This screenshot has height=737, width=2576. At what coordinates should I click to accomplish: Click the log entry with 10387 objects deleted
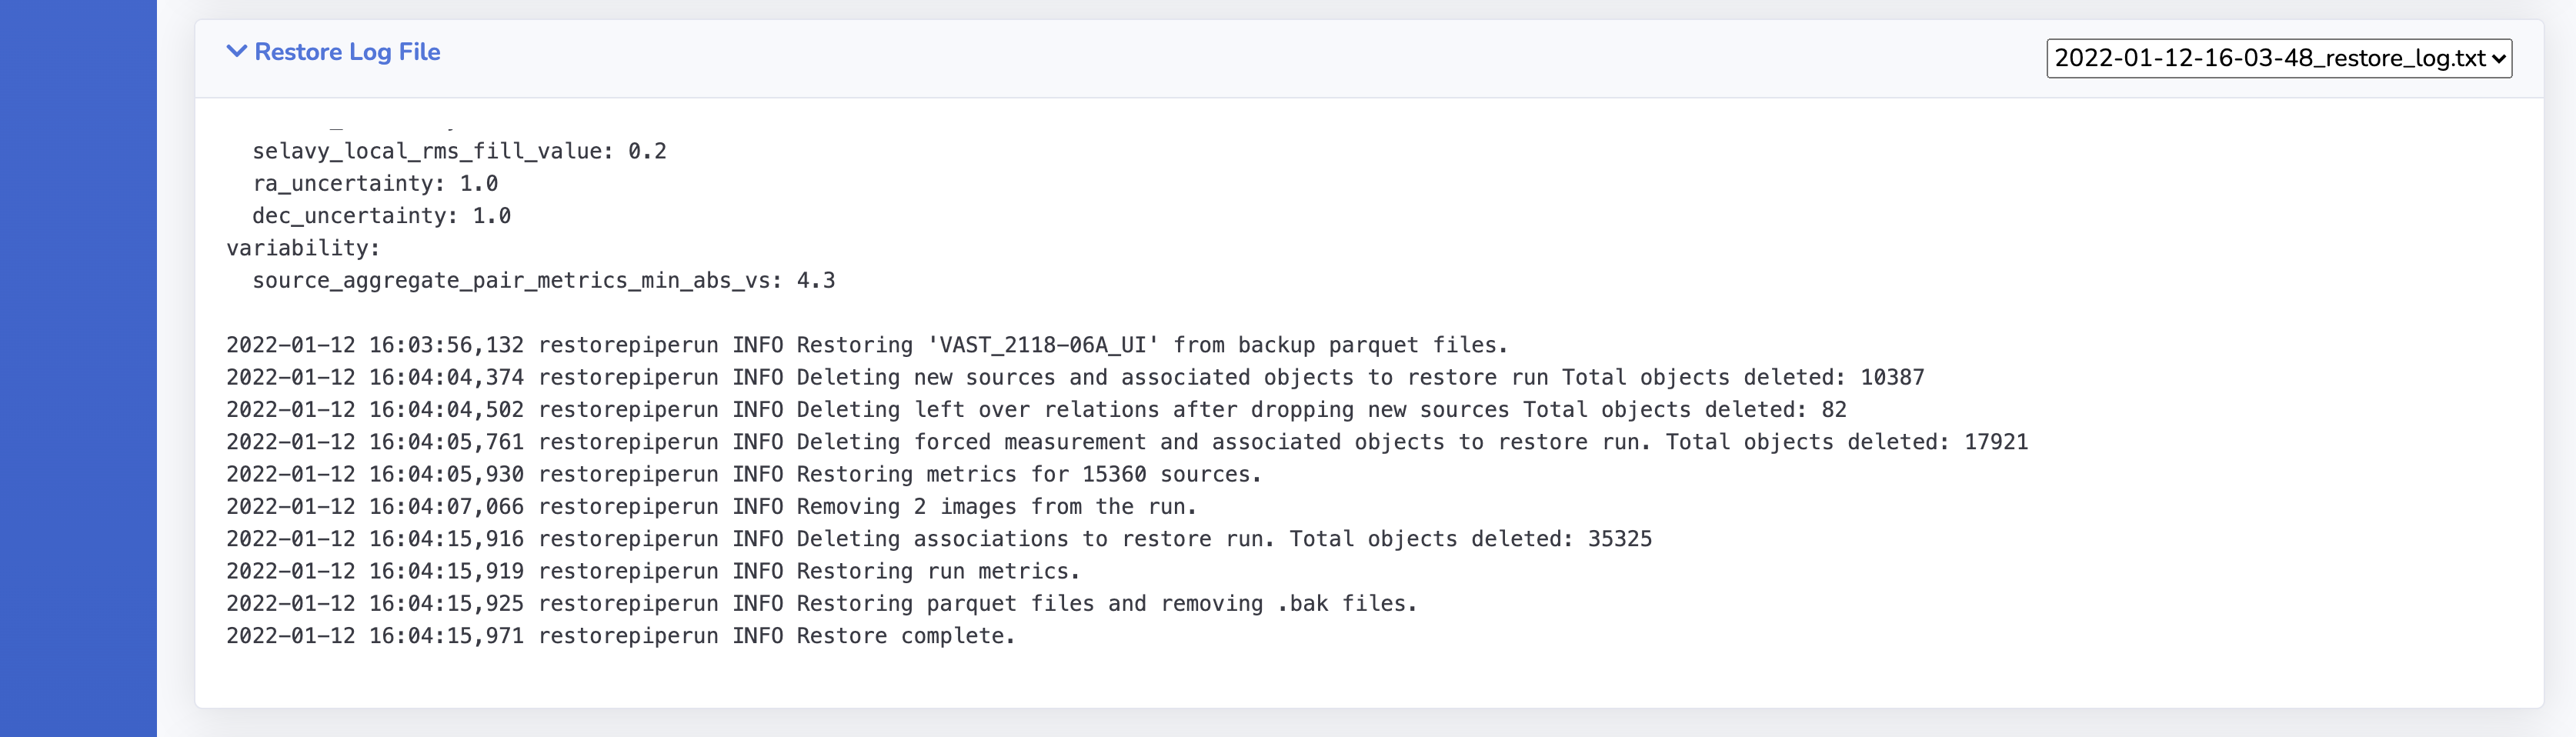(1075, 377)
